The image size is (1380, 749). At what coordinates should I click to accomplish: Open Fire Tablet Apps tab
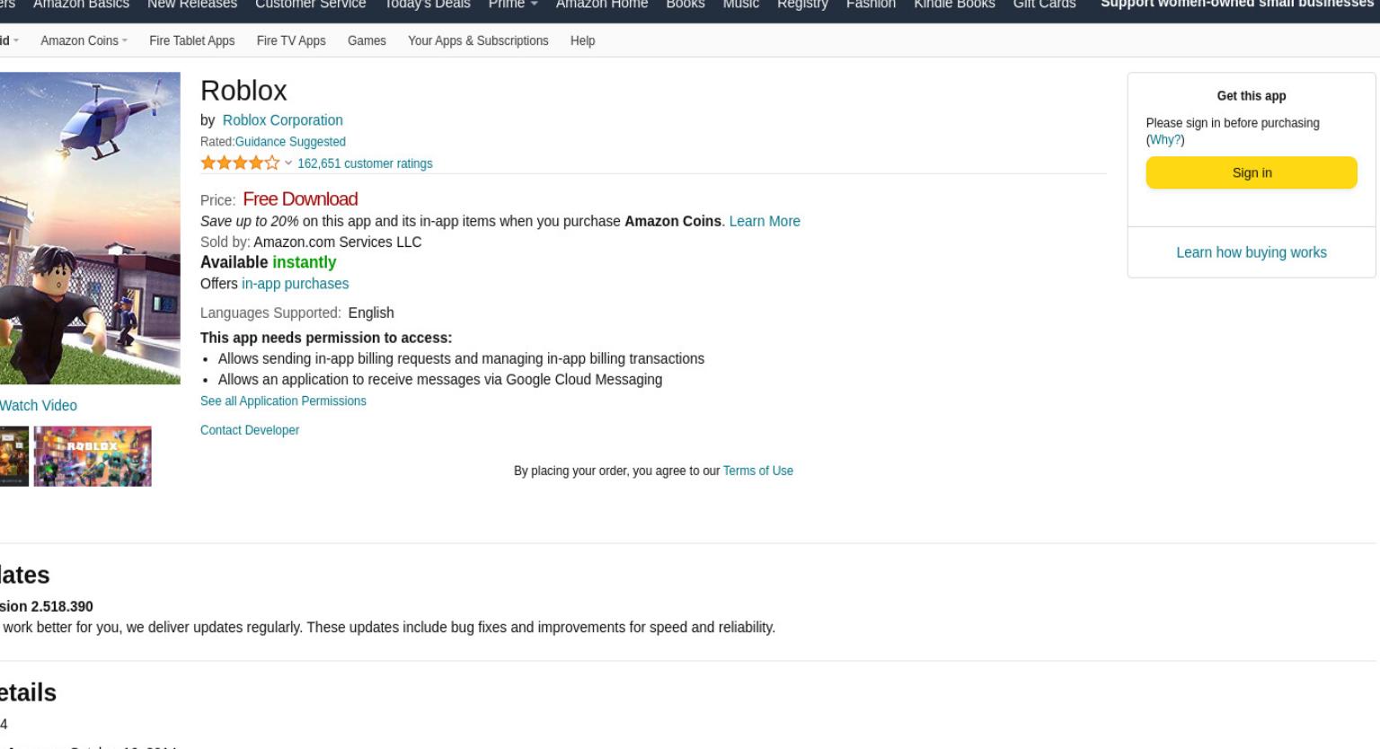191,40
